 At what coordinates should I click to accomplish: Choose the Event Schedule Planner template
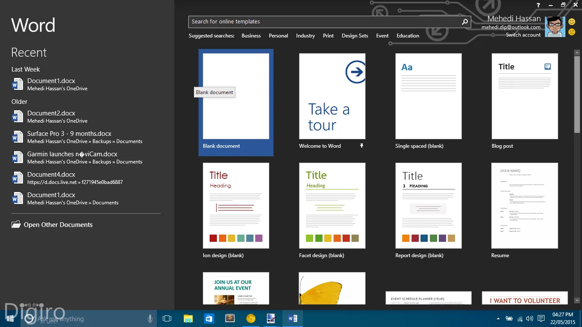429,298
